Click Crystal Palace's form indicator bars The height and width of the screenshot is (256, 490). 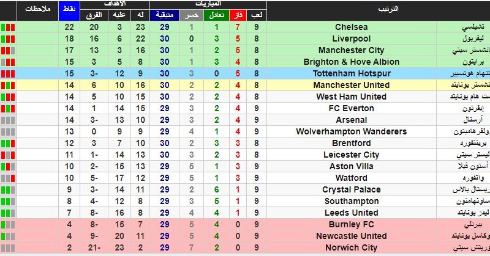tap(8, 190)
